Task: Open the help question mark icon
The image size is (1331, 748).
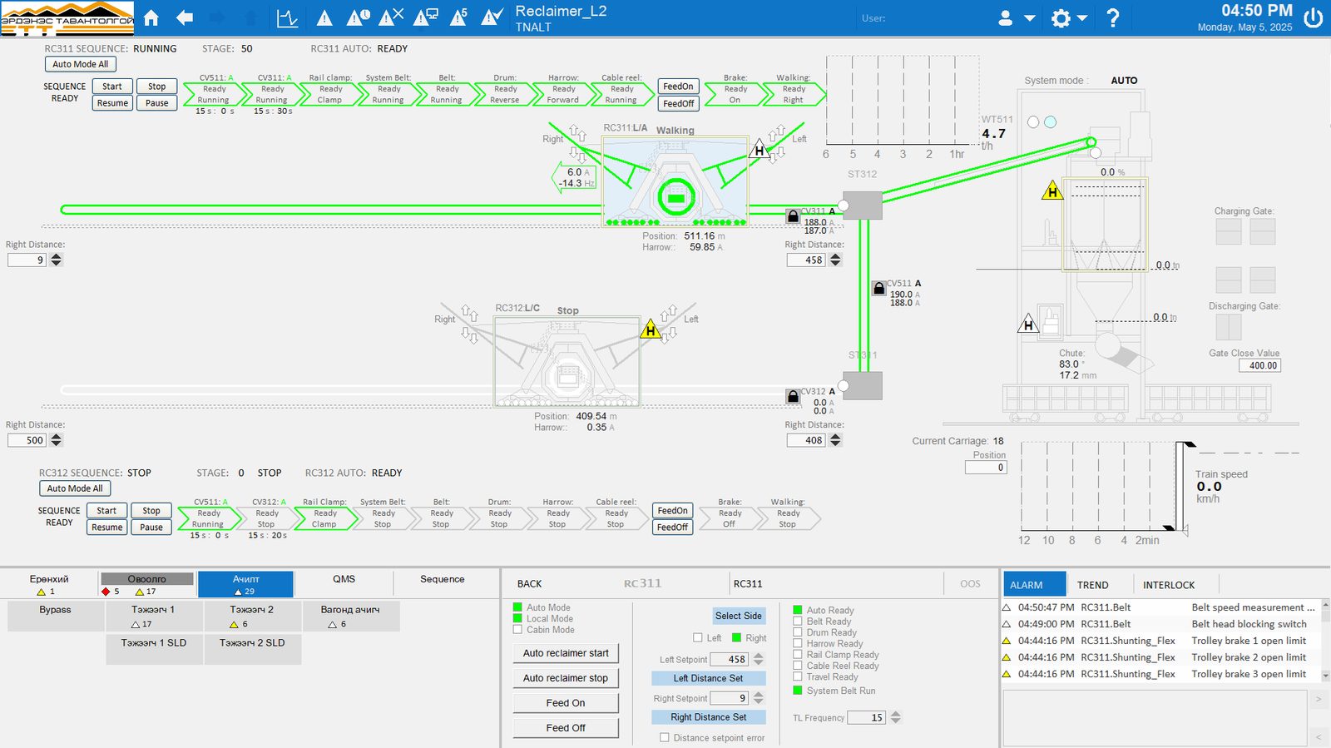Action: tap(1113, 17)
